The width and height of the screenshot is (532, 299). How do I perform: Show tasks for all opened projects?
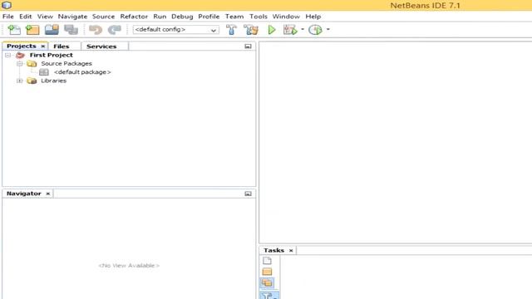267,282
